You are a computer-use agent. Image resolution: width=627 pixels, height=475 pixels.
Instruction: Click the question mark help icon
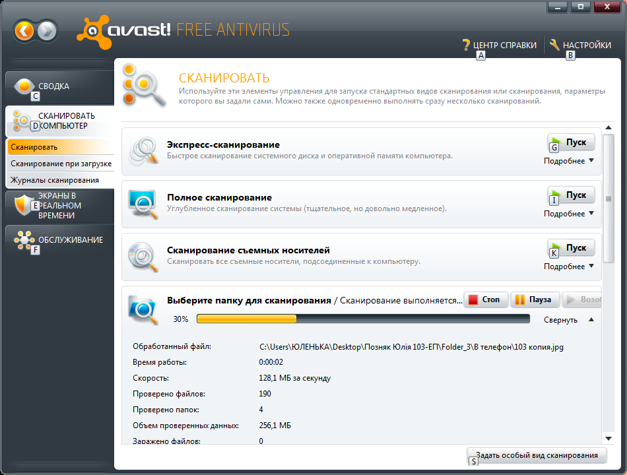tap(466, 45)
